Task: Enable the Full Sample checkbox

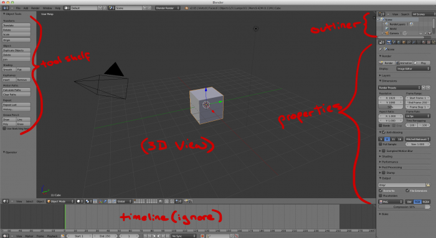Action: [381, 145]
